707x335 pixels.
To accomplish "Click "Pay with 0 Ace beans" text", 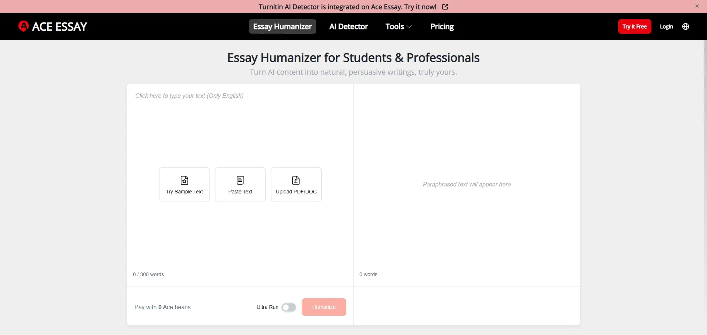I will (x=162, y=307).
